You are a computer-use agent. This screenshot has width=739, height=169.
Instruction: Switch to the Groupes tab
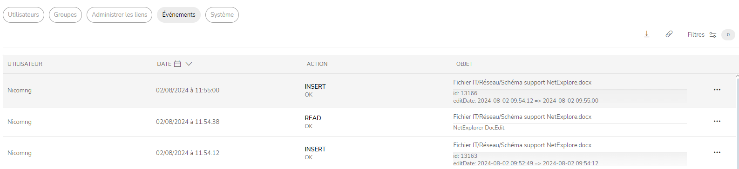[65, 15]
